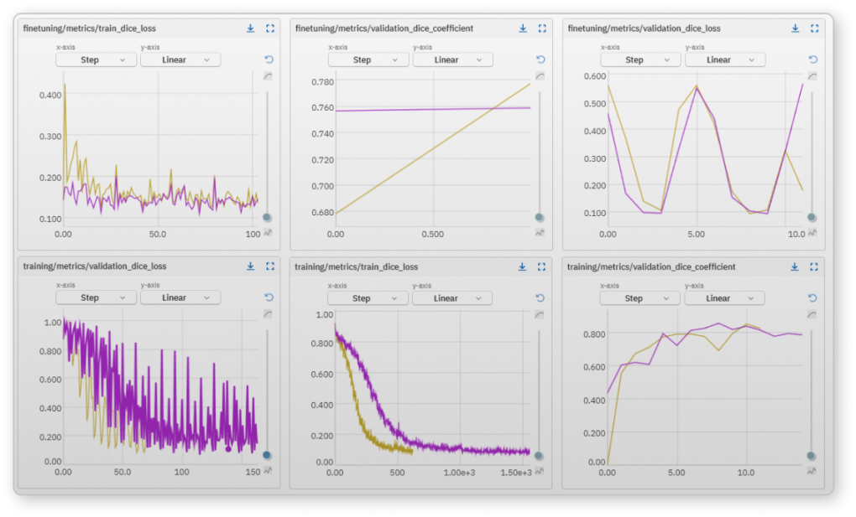Open y-axis Linear dropdown for training validation_dice_coefficient
The image size is (856, 517).
(x=725, y=298)
